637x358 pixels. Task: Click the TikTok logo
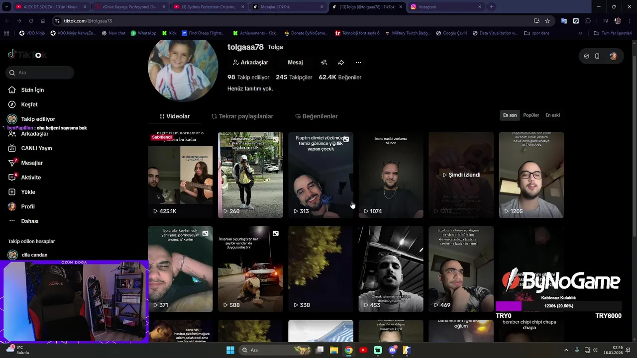(x=27, y=55)
